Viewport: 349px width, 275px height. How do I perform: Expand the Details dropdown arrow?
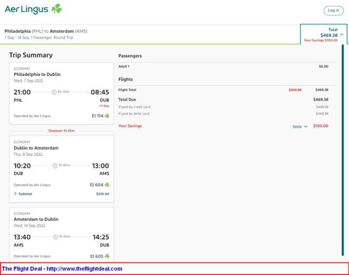coord(306,127)
